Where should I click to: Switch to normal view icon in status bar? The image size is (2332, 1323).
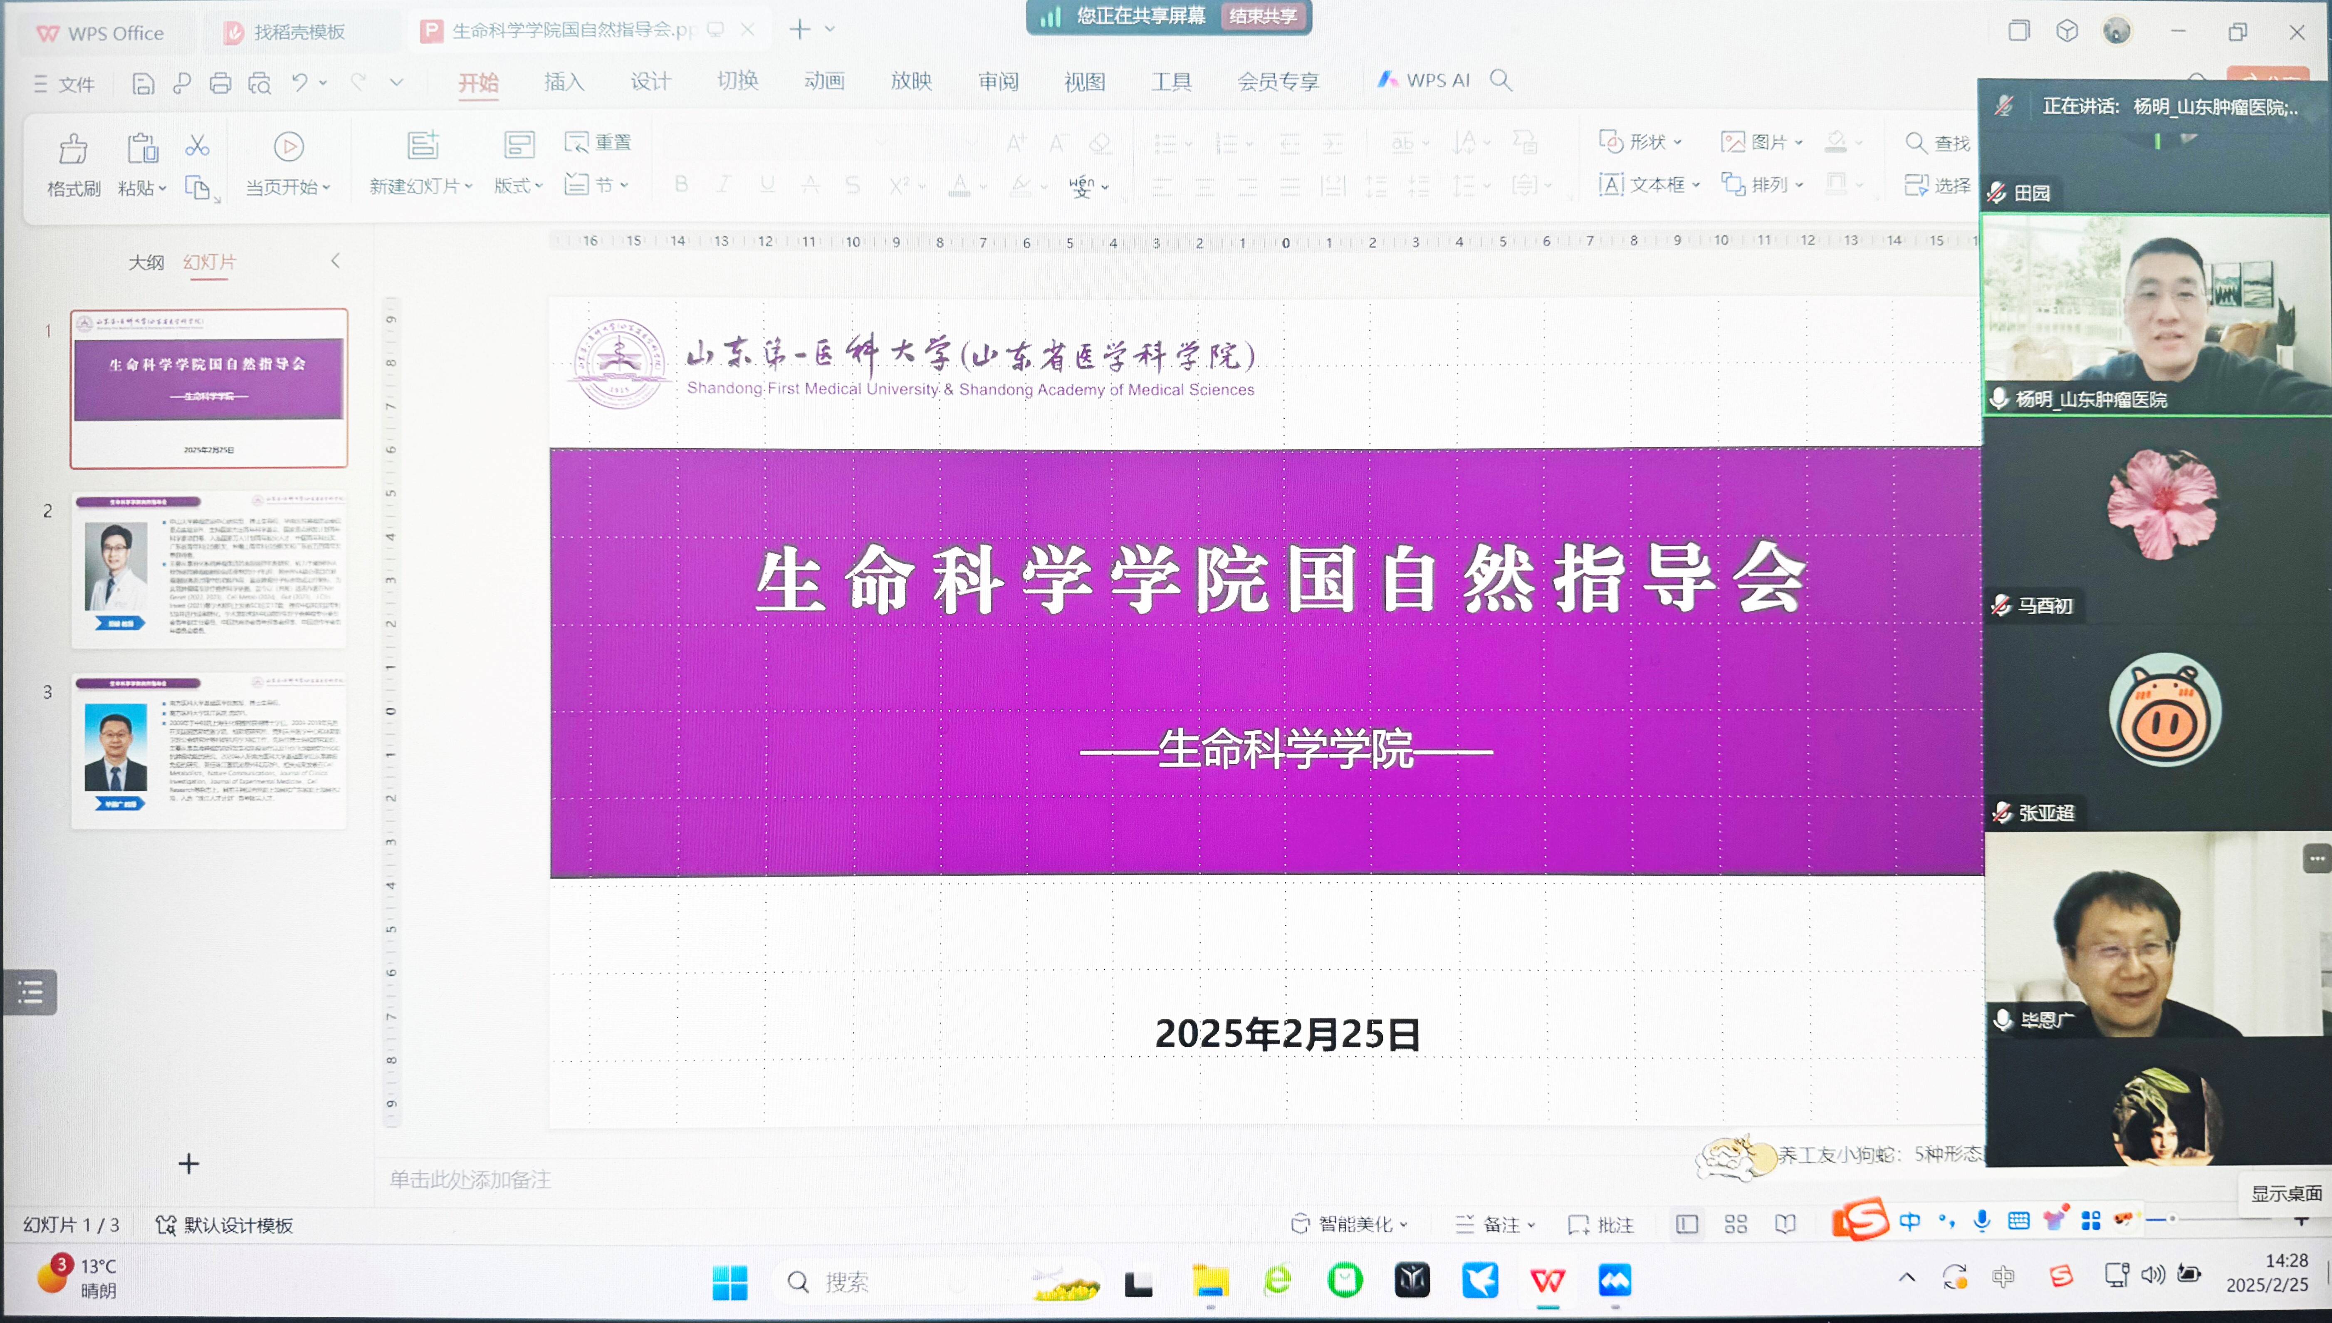point(1687,1224)
